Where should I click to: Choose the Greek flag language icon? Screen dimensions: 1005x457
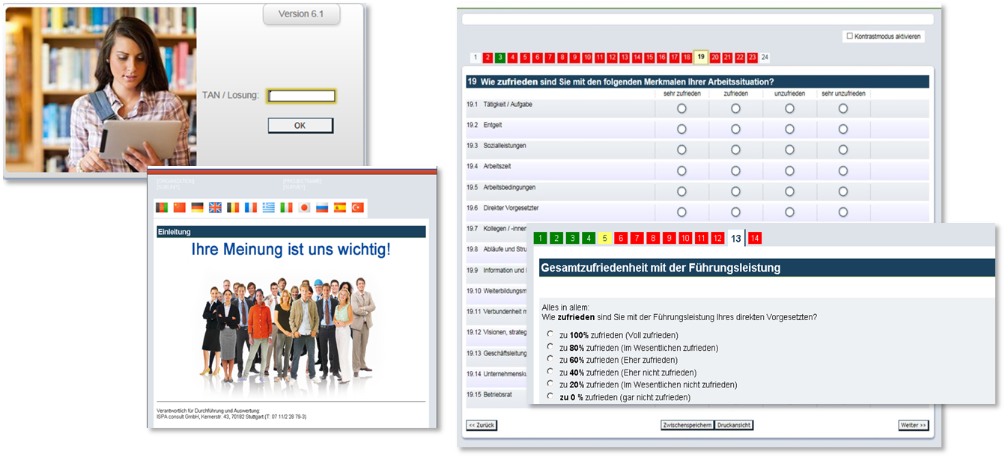click(x=268, y=207)
